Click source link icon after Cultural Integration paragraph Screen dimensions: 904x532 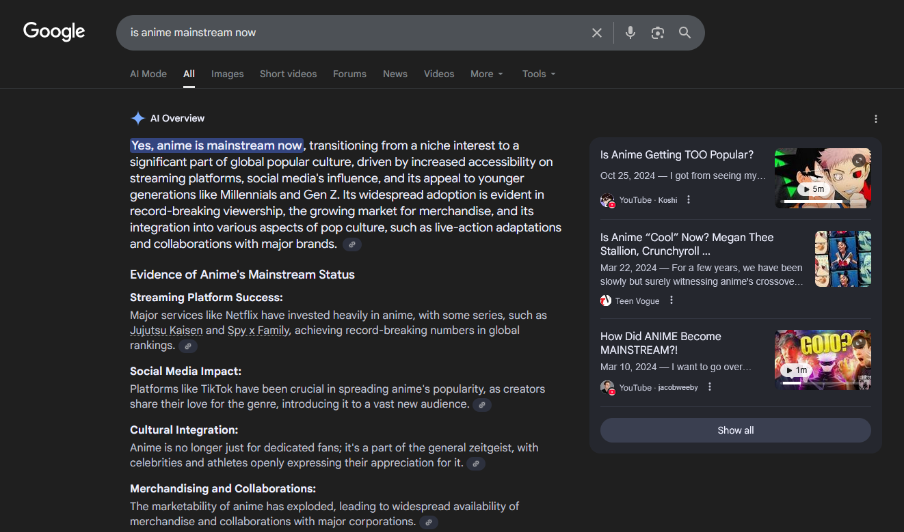pyautogui.click(x=476, y=464)
